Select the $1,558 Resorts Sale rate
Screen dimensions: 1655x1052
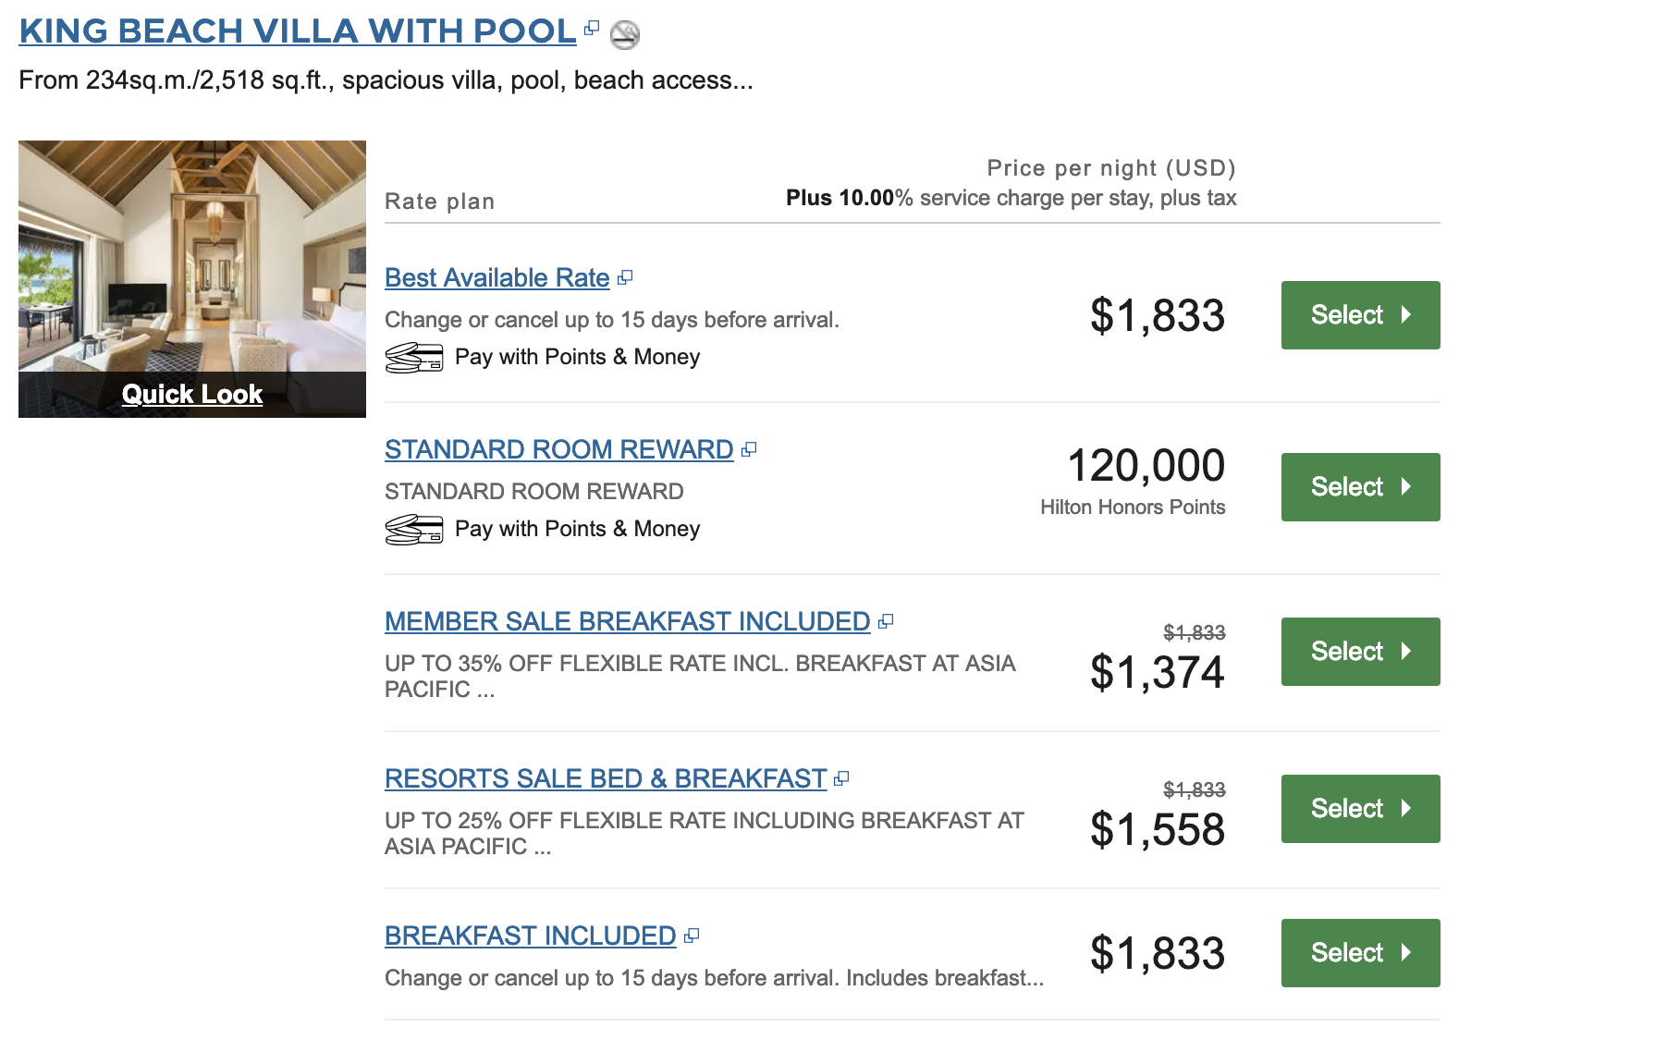1360,809
